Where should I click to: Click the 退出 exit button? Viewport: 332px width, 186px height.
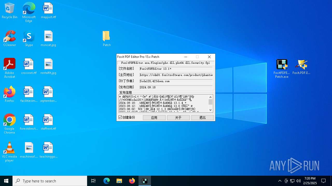tap(203, 118)
